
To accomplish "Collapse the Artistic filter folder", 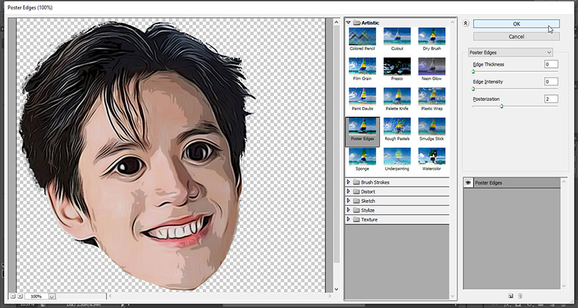I will click(349, 22).
